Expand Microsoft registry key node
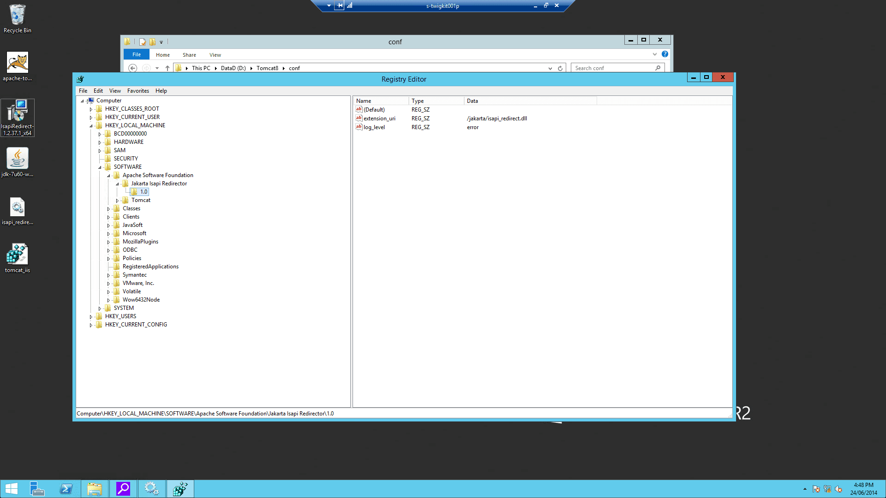This screenshot has width=886, height=498. (x=108, y=234)
